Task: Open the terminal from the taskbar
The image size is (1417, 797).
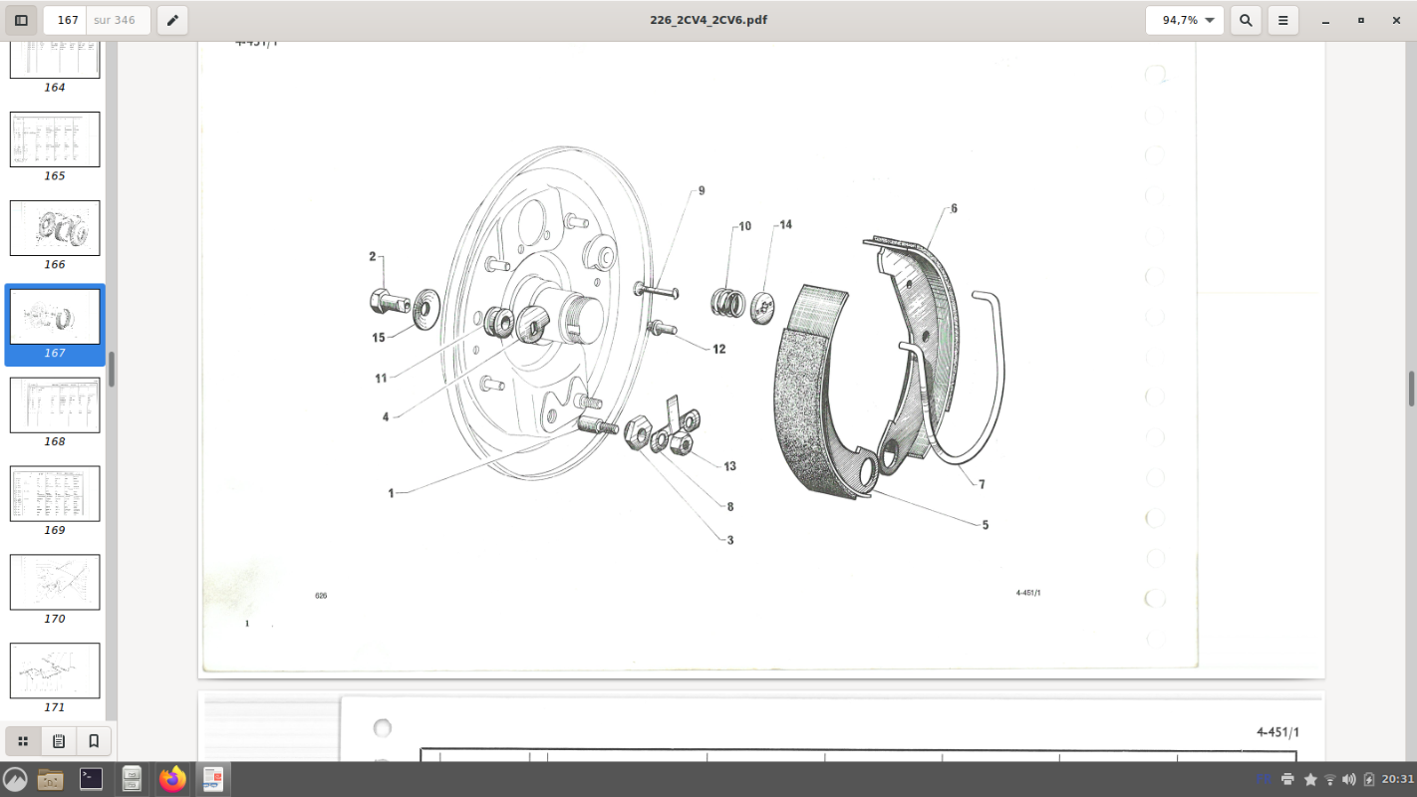Action: click(x=91, y=779)
